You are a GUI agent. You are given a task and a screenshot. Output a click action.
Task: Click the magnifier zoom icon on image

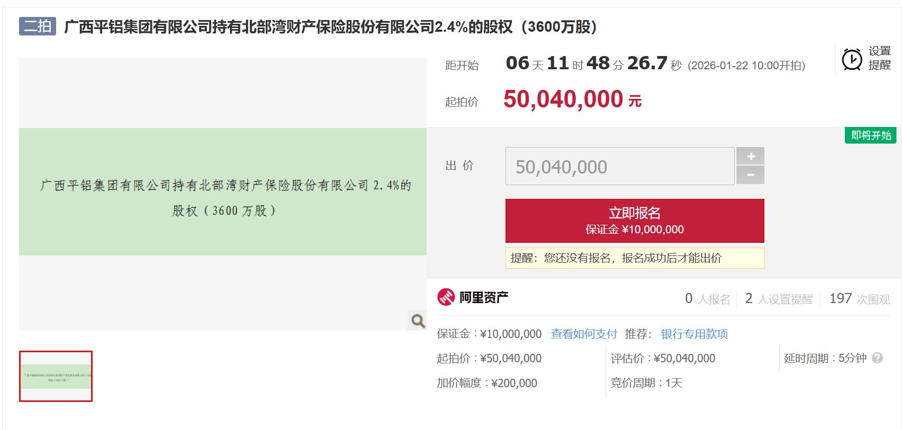coord(418,321)
